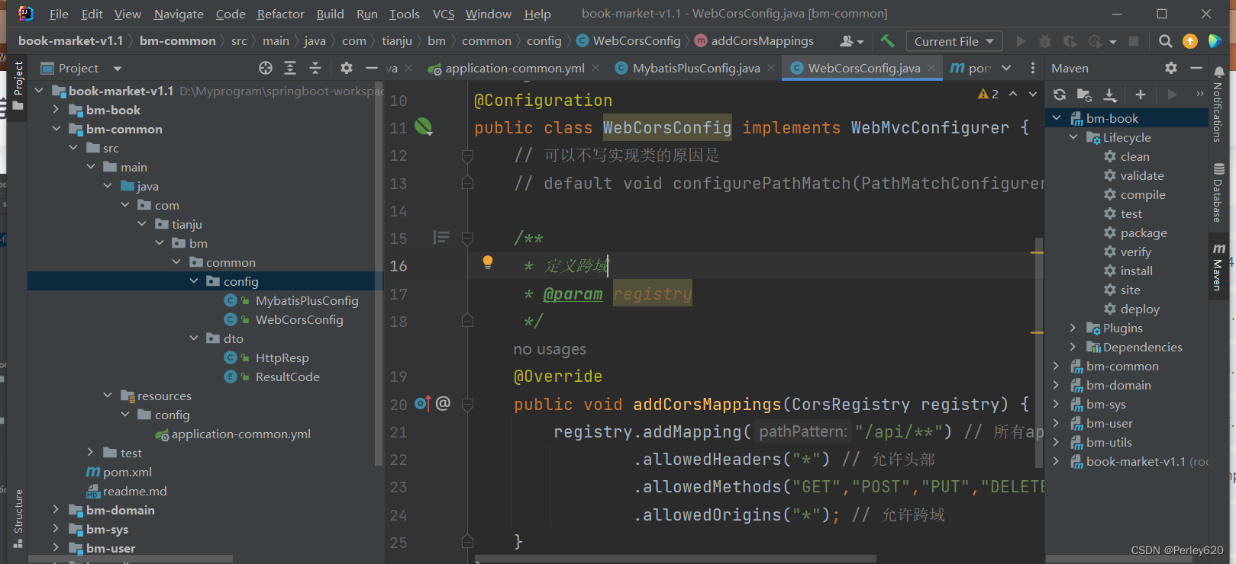Screen dimensions: 1236x564
Task: Run the Maven install lifecycle goal
Action: 1136,271
